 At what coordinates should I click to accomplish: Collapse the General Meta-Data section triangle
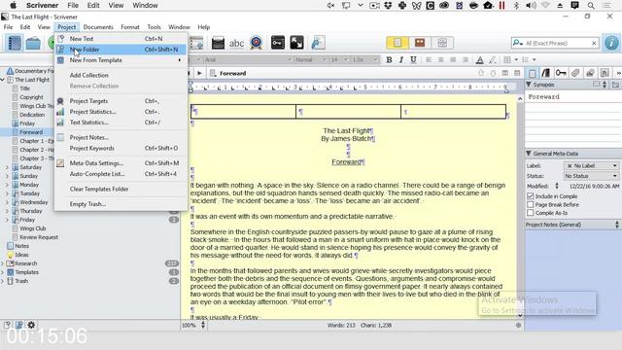point(529,154)
